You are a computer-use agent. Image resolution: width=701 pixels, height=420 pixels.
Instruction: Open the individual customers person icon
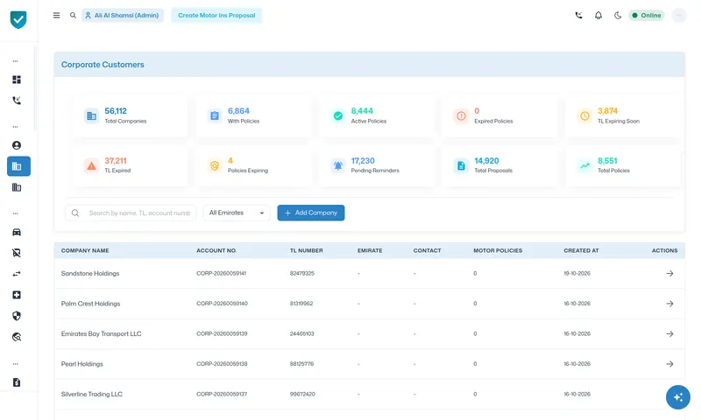click(17, 145)
